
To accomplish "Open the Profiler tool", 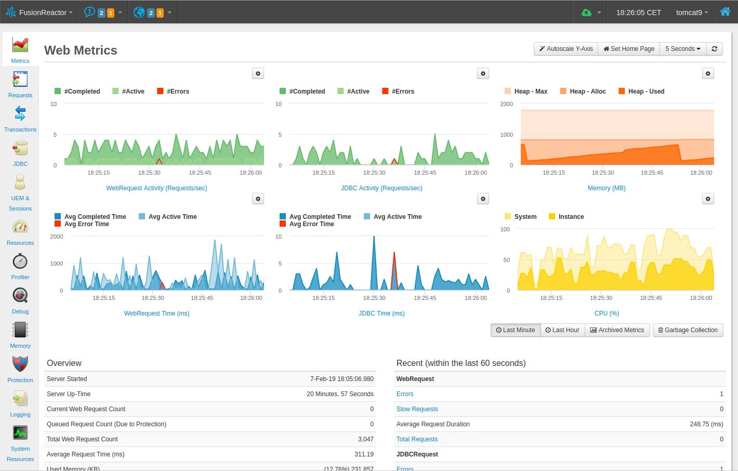I will (20, 265).
